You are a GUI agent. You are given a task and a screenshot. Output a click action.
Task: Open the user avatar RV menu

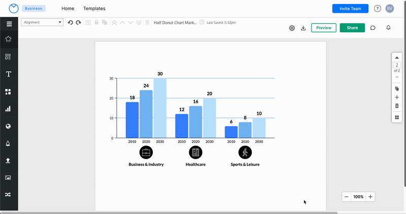(x=389, y=9)
